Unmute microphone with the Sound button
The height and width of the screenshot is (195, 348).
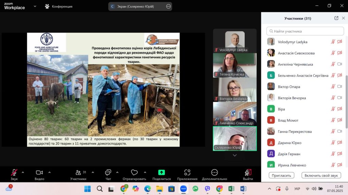pos(14,173)
